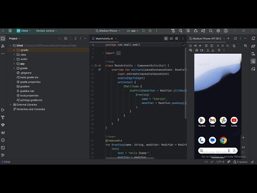Switch editor to split code and design view
Viewport: 257px width, 193px height.
tap(171, 39)
